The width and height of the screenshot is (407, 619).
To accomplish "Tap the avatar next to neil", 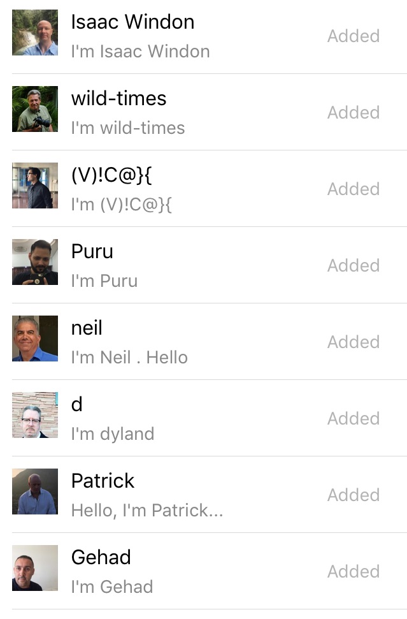I will point(35,339).
